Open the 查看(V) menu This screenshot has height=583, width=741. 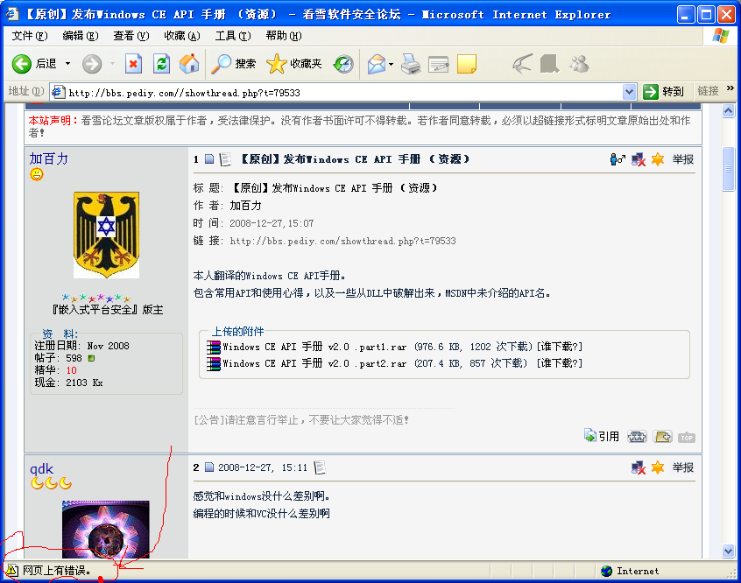coord(131,36)
